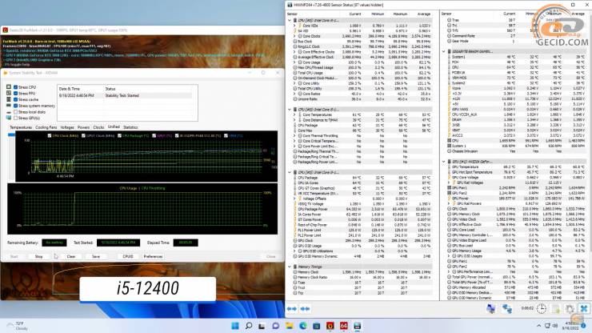Expand Core Effective Clocks row
592x333 pixels.
(294, 52)
